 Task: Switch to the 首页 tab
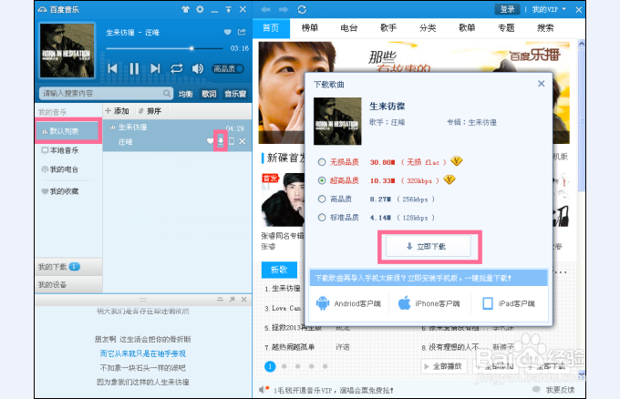pos(271,28)
